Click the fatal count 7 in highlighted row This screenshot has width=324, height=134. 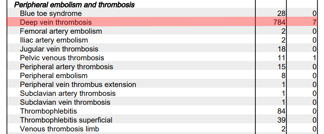pos(314,22)
